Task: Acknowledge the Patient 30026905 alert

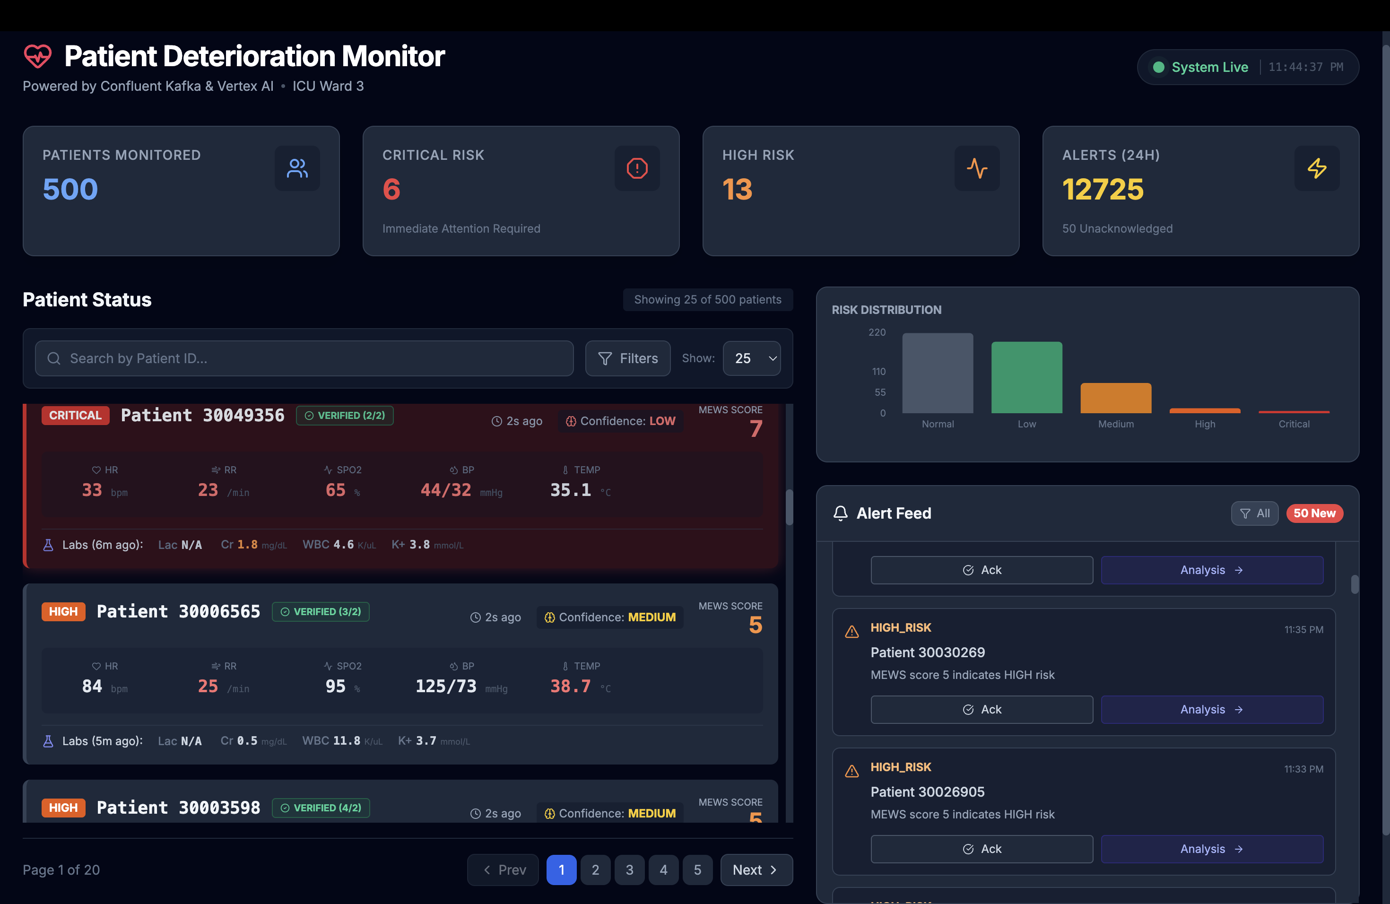Action: [981, 849]
